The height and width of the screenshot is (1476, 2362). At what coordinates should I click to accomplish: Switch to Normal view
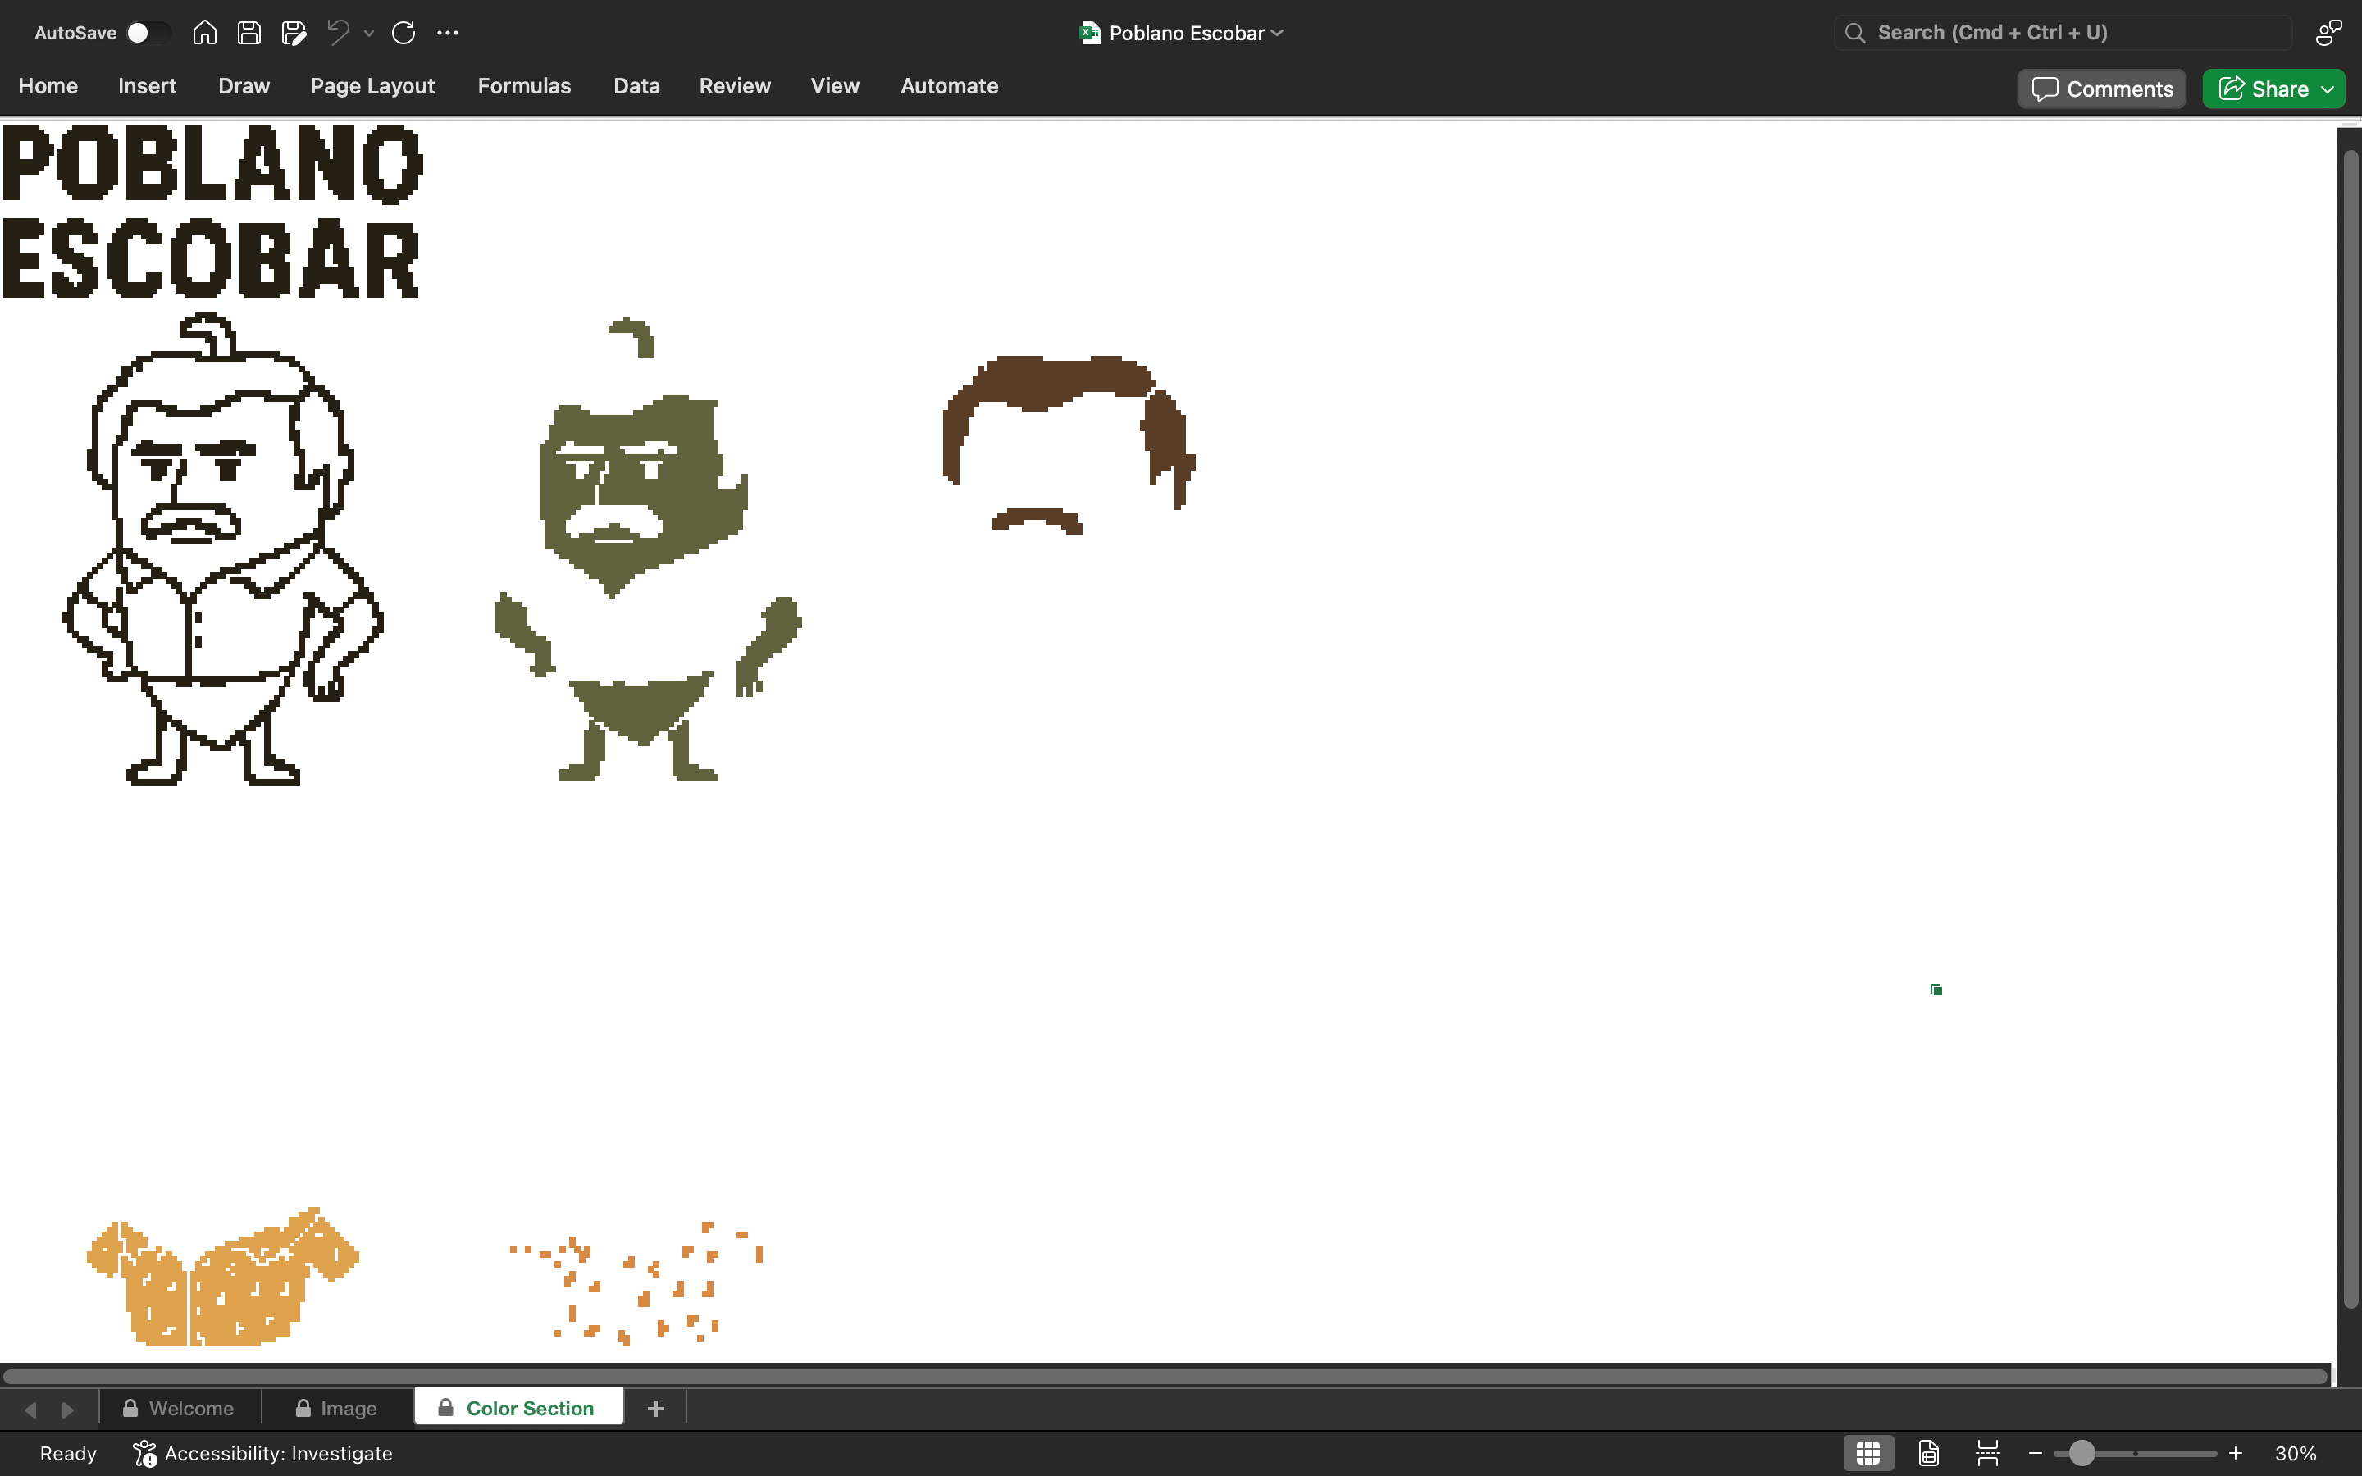1868,1454
